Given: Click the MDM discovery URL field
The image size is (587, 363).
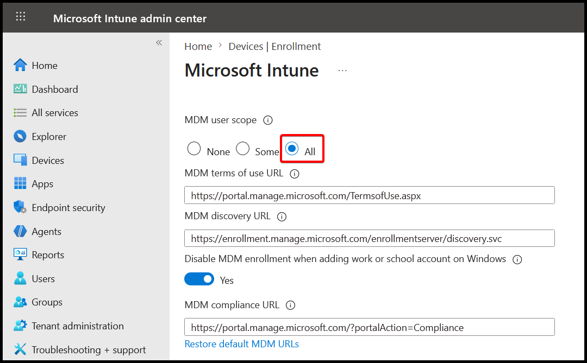Looking at the screenshot, I should [370, 238].
